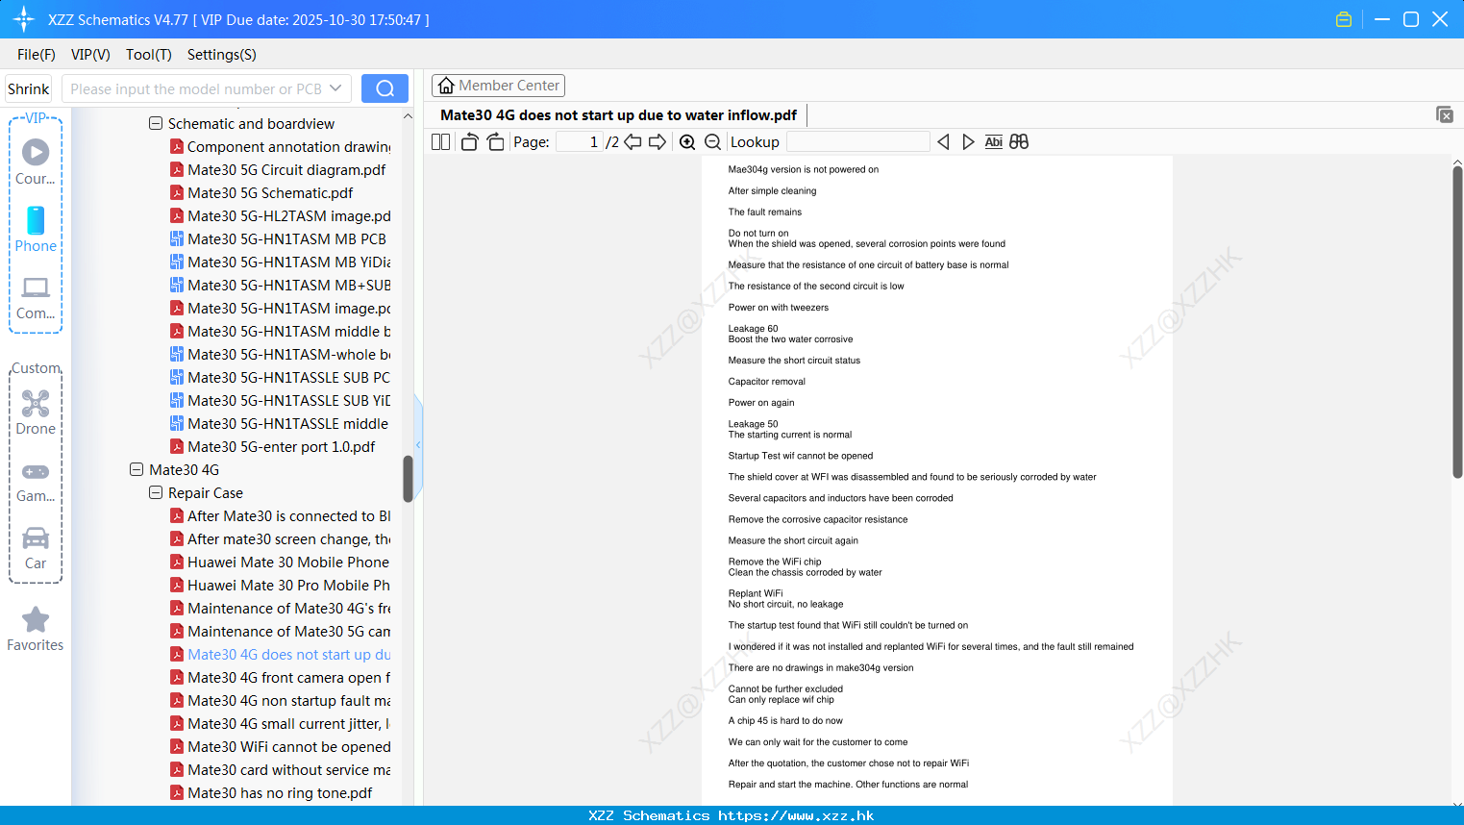Open Mate30 4G small current jitter case

pos(281,724)
